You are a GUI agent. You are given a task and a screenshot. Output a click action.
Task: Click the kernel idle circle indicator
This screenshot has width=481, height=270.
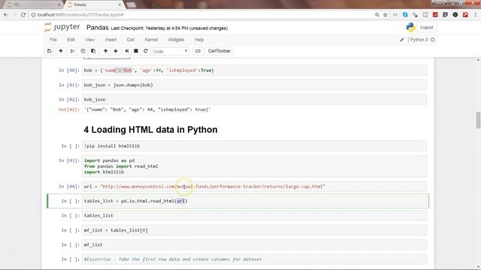point(433,40)
